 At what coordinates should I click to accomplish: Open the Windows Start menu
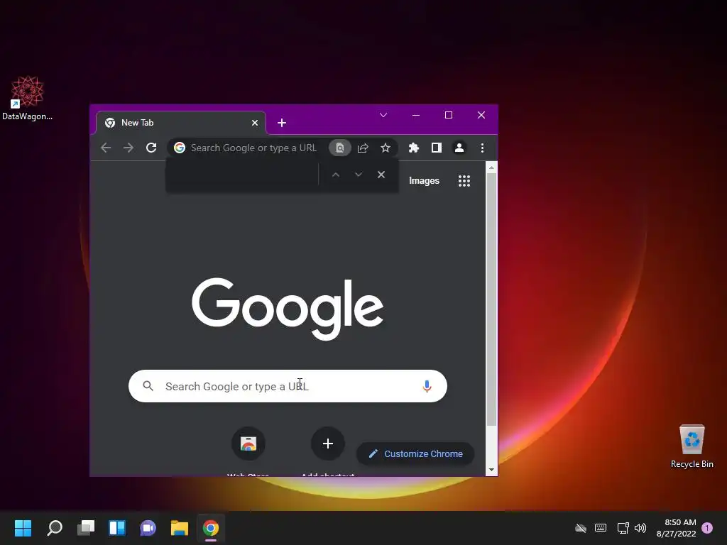click(x=23, y=528)
